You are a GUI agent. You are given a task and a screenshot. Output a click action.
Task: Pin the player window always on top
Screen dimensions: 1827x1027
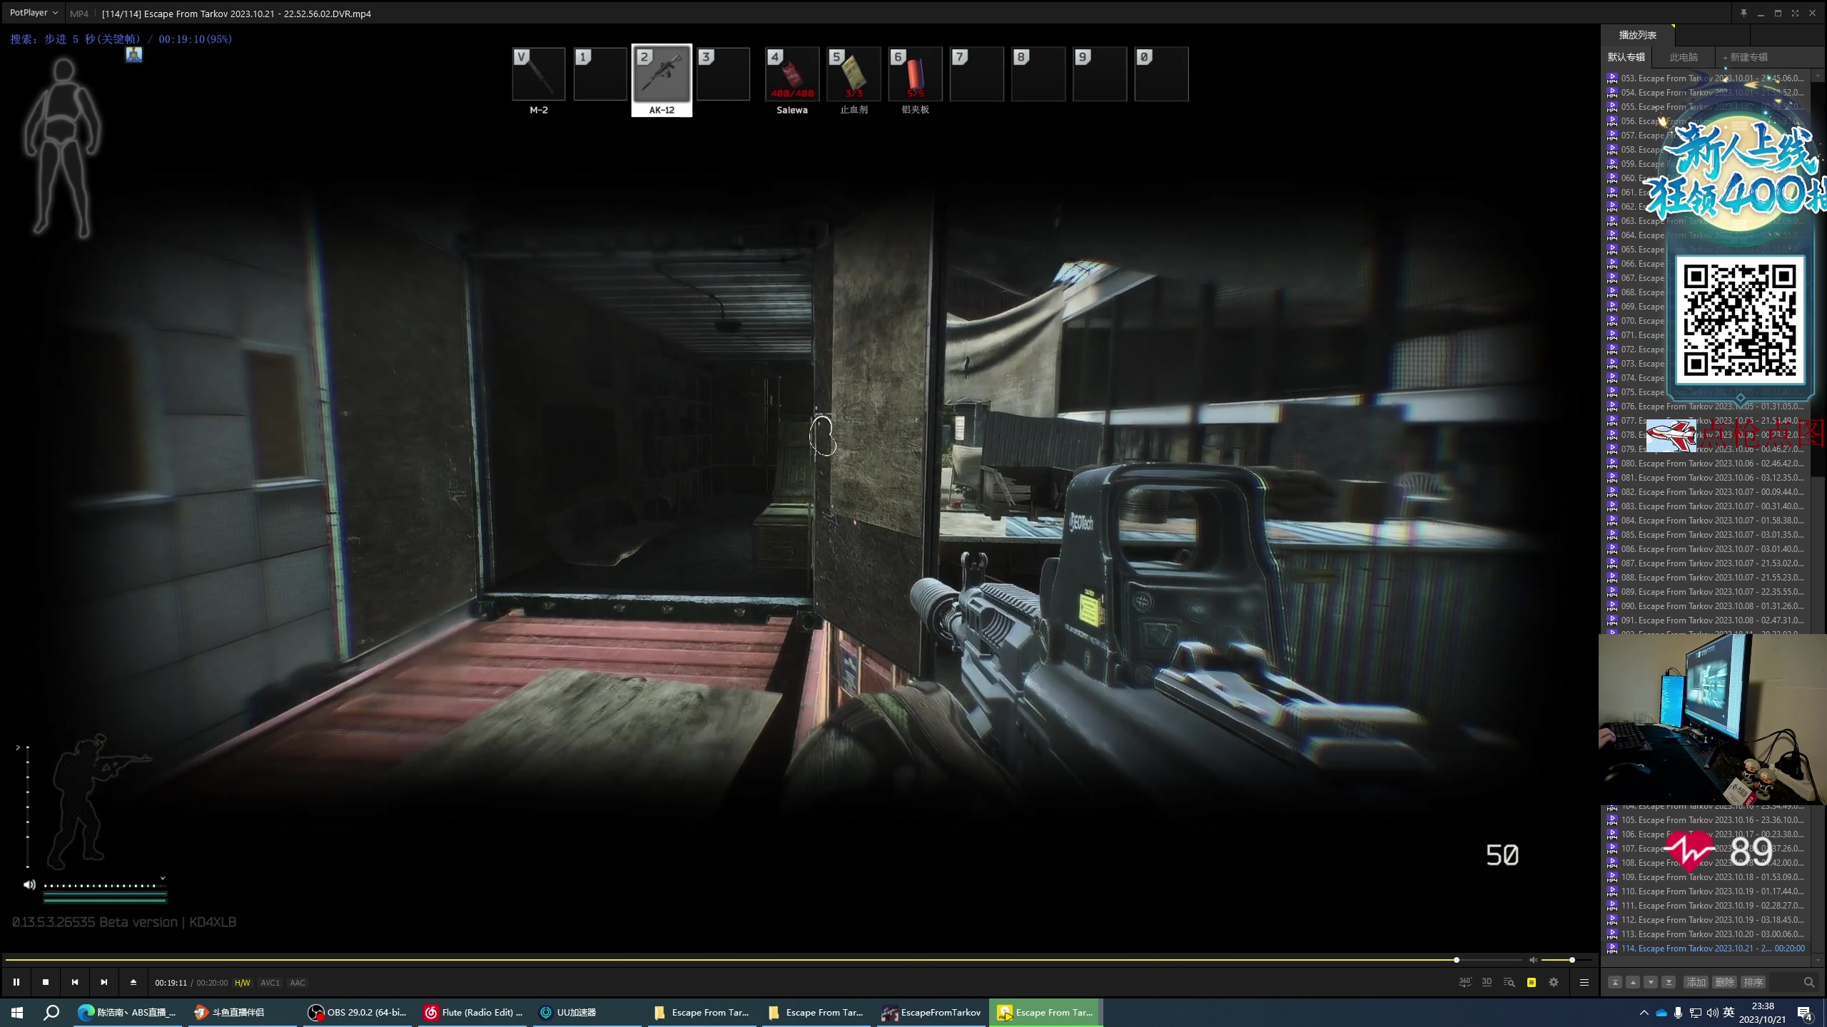1744,13
